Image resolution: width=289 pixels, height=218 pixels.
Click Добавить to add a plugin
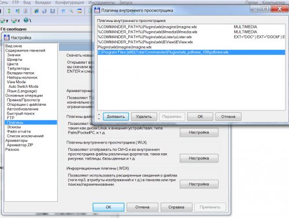(x=116, y=117)
